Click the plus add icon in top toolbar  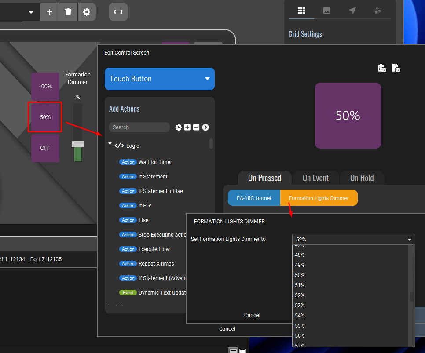click(50, 12)
